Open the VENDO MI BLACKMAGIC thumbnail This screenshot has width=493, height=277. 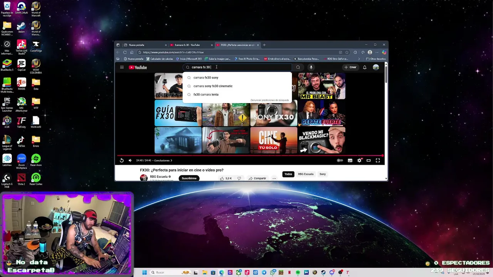322,140
